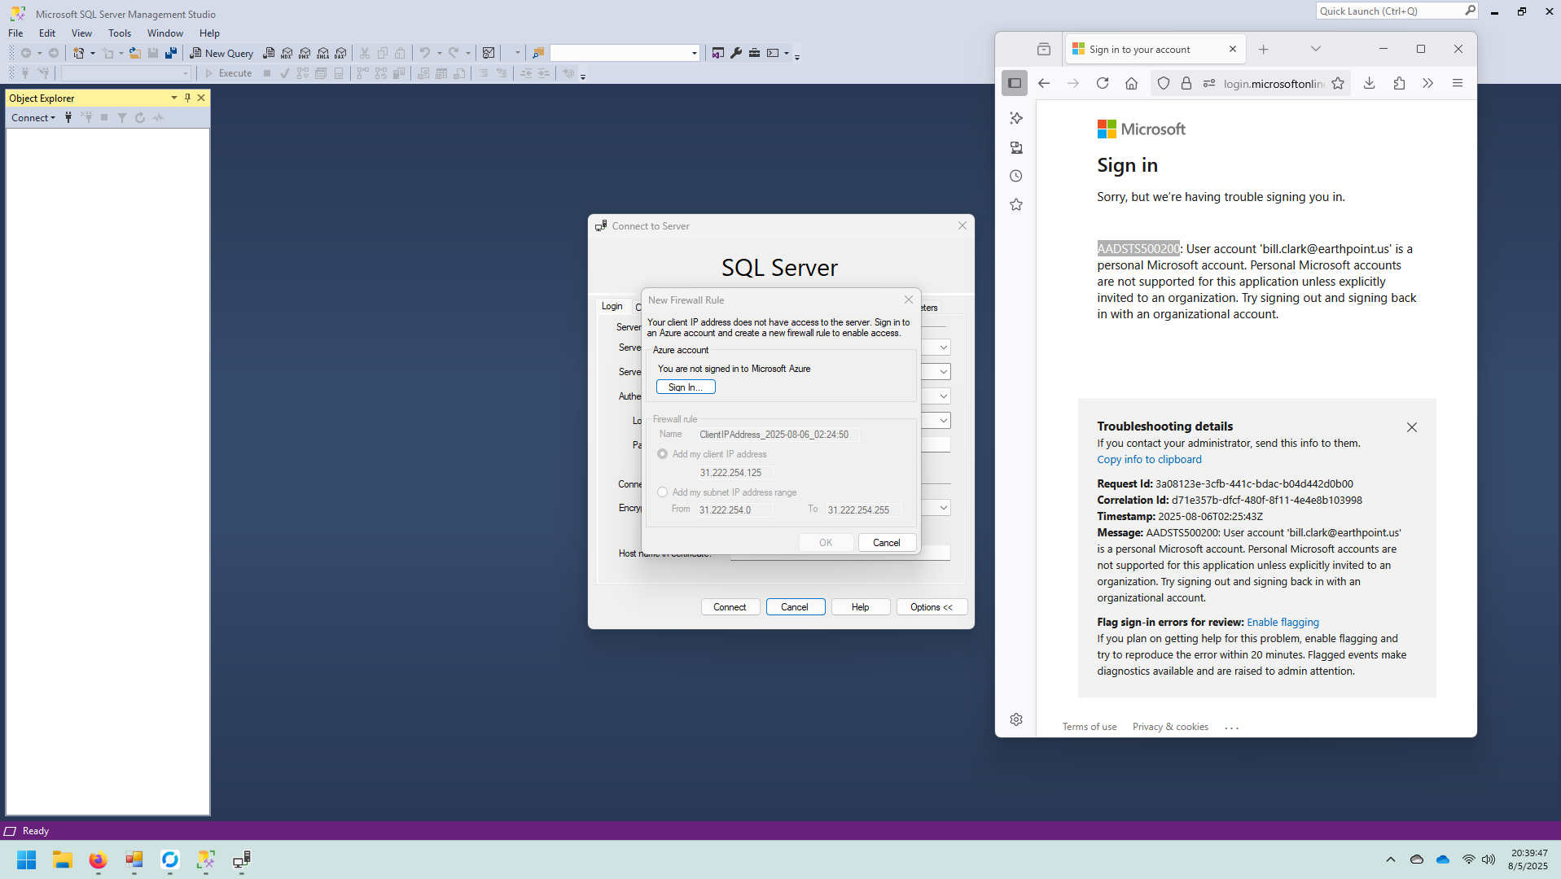Click the Object Explorer Filter icon
This screenshot has height=879, width=1561.
pos(122,118)
